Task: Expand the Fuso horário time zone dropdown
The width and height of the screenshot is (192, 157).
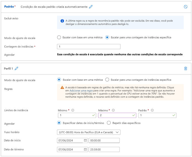Action: coord(89,132)
